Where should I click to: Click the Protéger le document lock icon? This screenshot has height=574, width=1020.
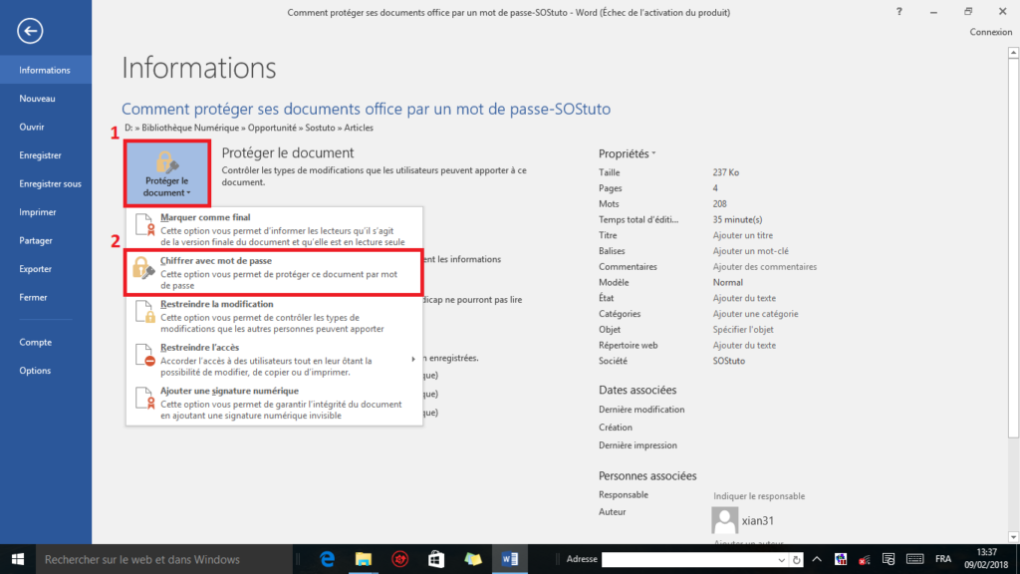[x=167, y=161]
